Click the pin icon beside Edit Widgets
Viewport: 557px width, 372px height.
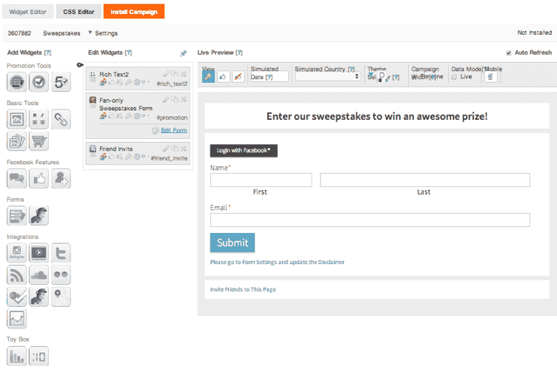(x=183, y=53)
